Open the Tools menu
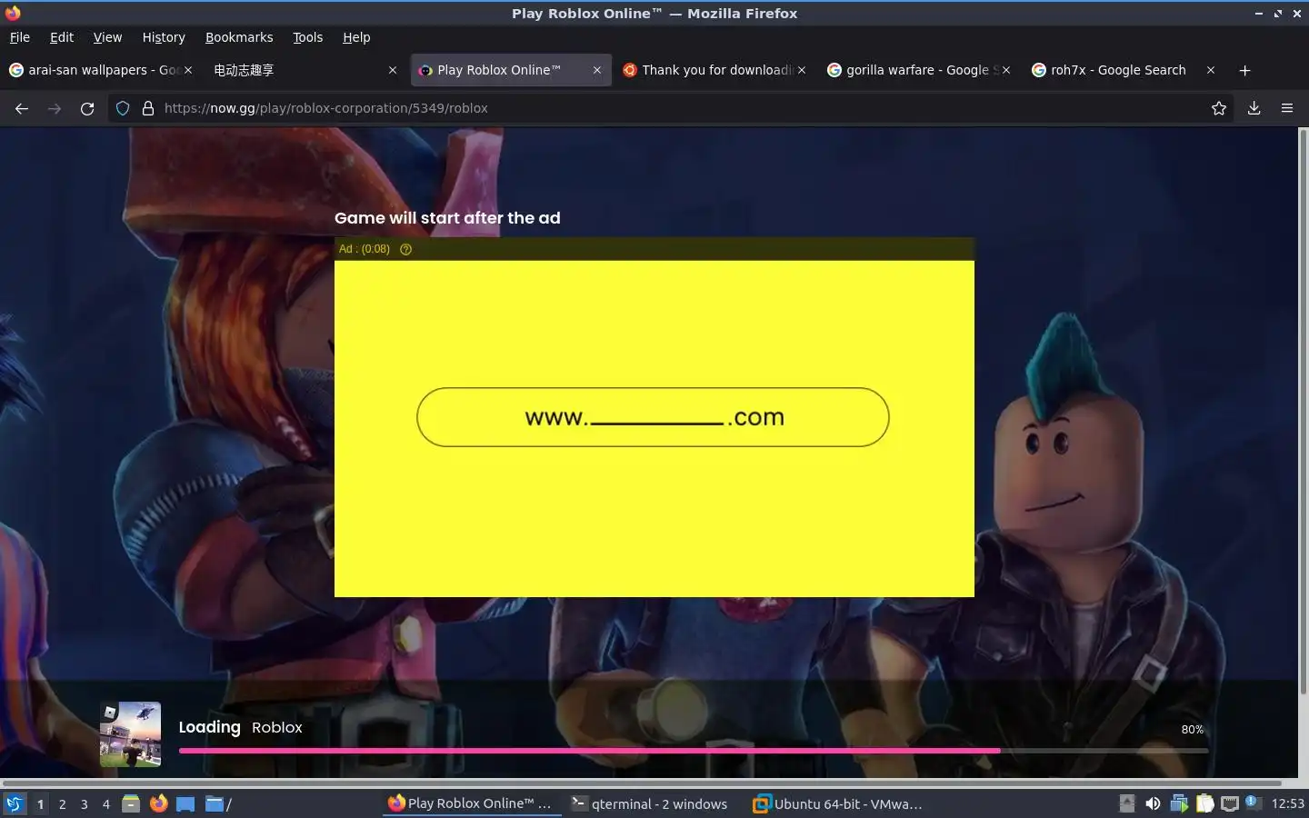1309x818 pixels. pyautogui.click(x=308, y=37)
